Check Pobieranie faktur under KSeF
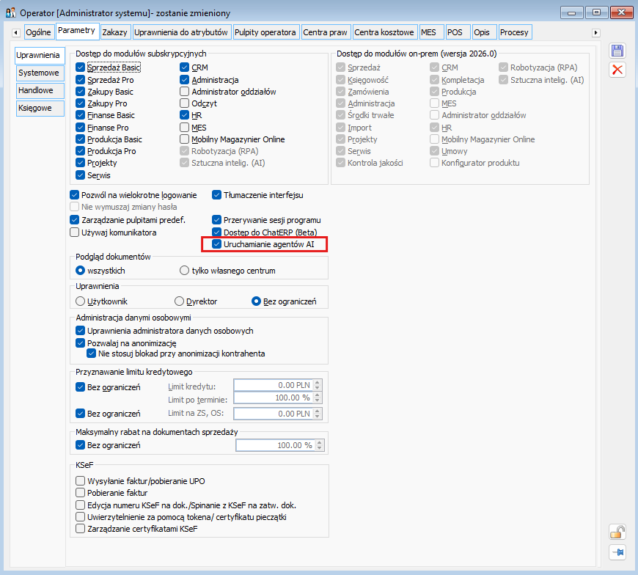 pos(80,493)
